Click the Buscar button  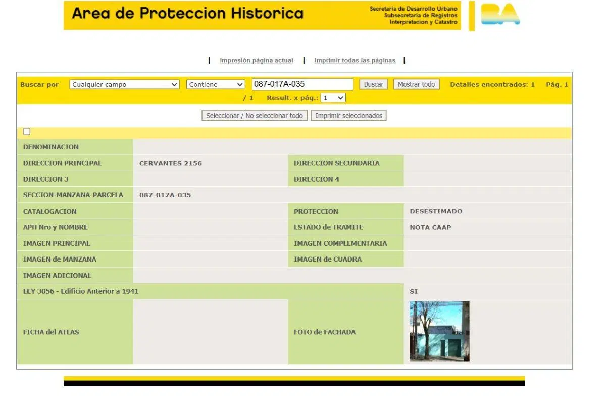click(374, 84)
